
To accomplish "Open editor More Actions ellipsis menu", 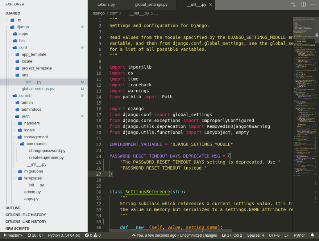I will 313,4.
